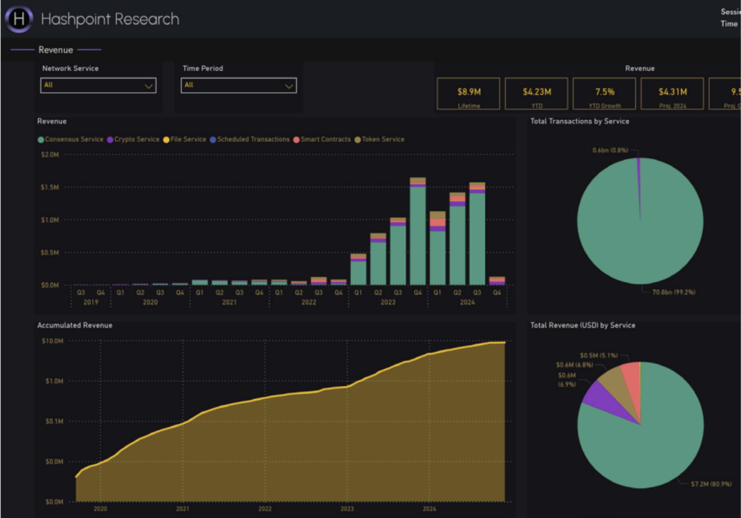Select the Consensus Service legend marker

40,139
